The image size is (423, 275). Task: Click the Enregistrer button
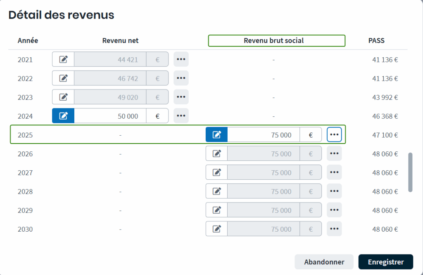(x=385, y=262)
